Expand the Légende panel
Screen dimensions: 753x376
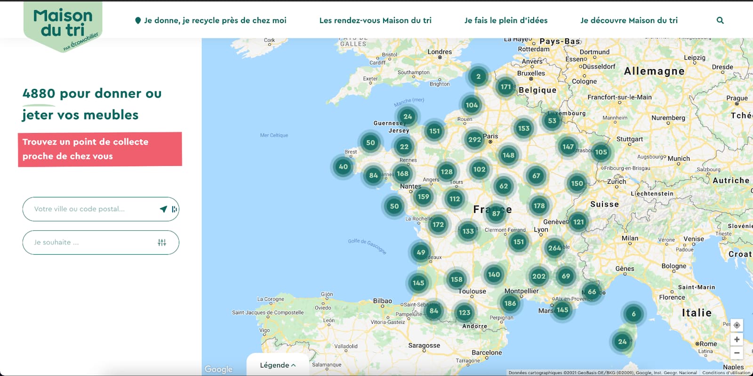[x=278, y=365]
